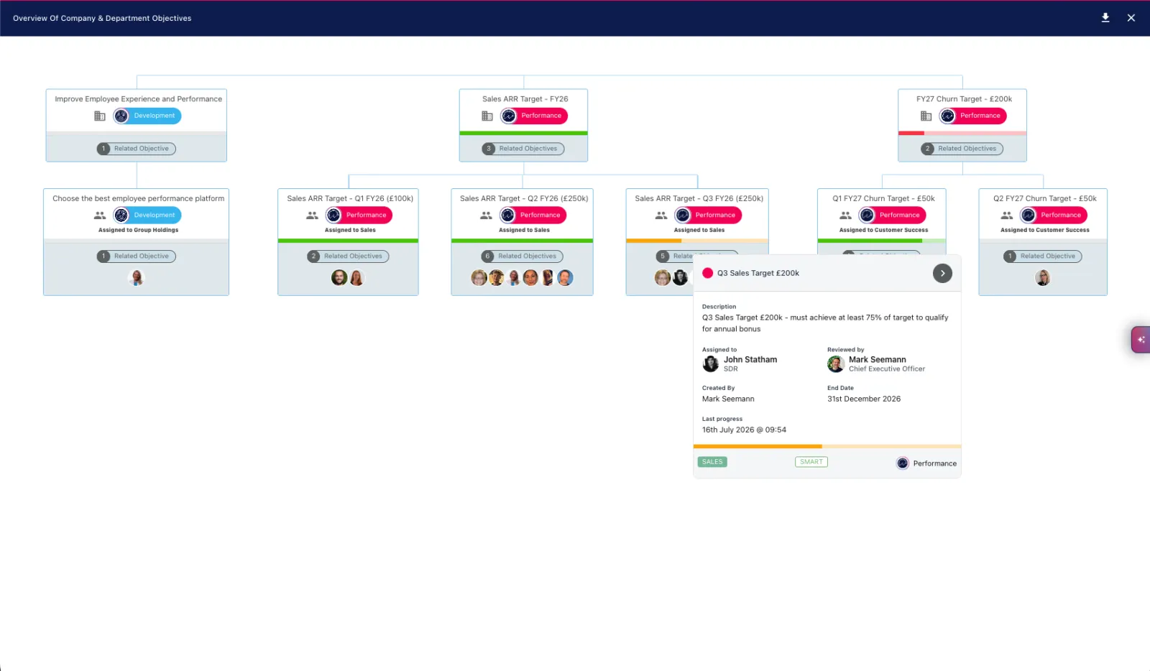Click team icon on Sales ARR Target Q3 FY26 card

pos(661,215)
